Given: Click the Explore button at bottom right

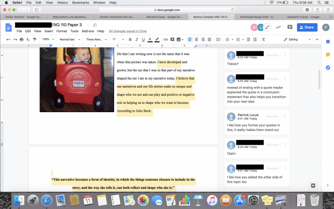Looking at the screenshot, I should click(x=313, y=186).
